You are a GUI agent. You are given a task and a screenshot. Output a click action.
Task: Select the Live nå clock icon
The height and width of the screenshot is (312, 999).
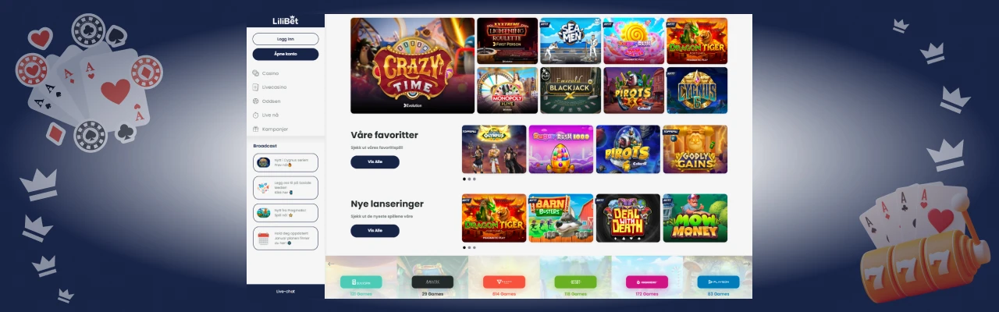tap(255, 115)
